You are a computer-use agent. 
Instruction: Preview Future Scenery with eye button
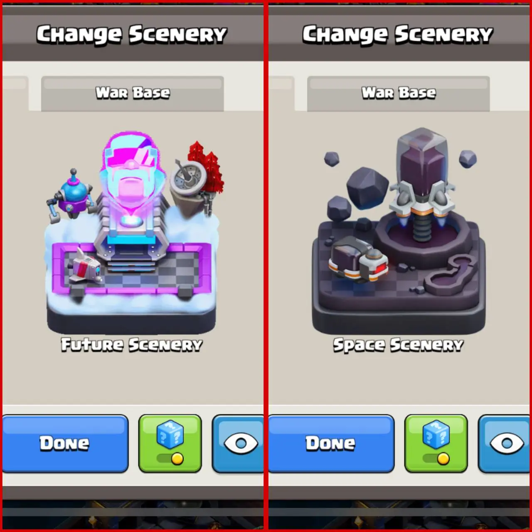coord(238,443)
